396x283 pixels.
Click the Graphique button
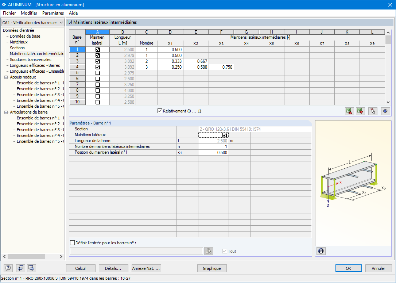[212, 268]
